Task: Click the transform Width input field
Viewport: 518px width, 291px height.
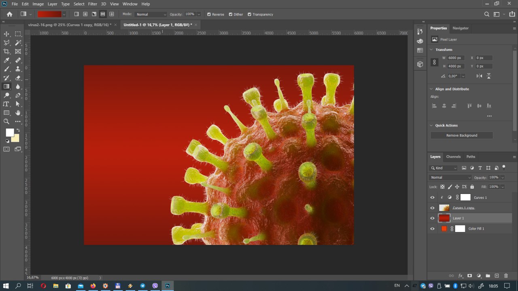Action: pyautogui.click(x=456, y=58)
